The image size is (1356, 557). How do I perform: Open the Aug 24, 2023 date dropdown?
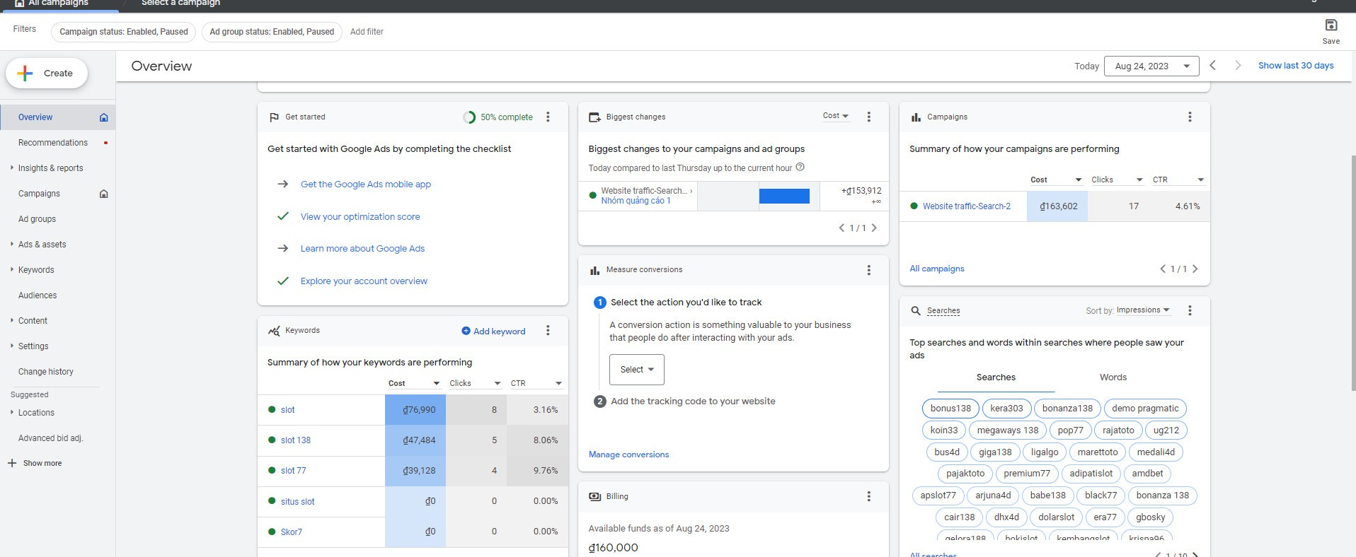(x=1151, y=66)
